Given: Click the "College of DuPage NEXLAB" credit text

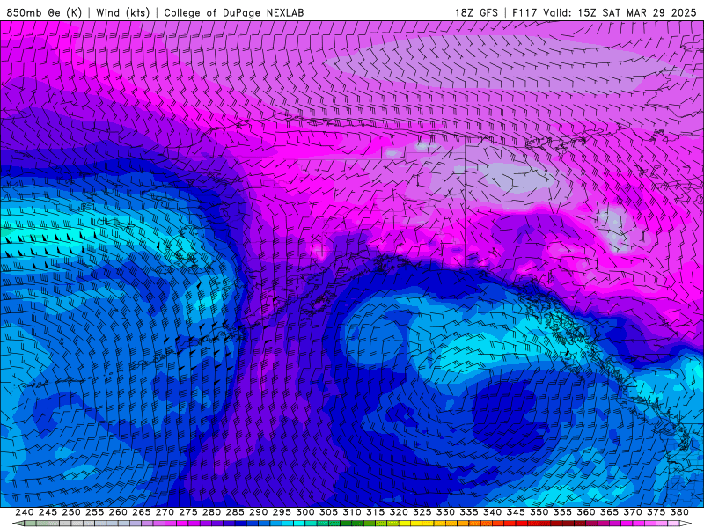Looking at the screenshot, I should 234,12.
